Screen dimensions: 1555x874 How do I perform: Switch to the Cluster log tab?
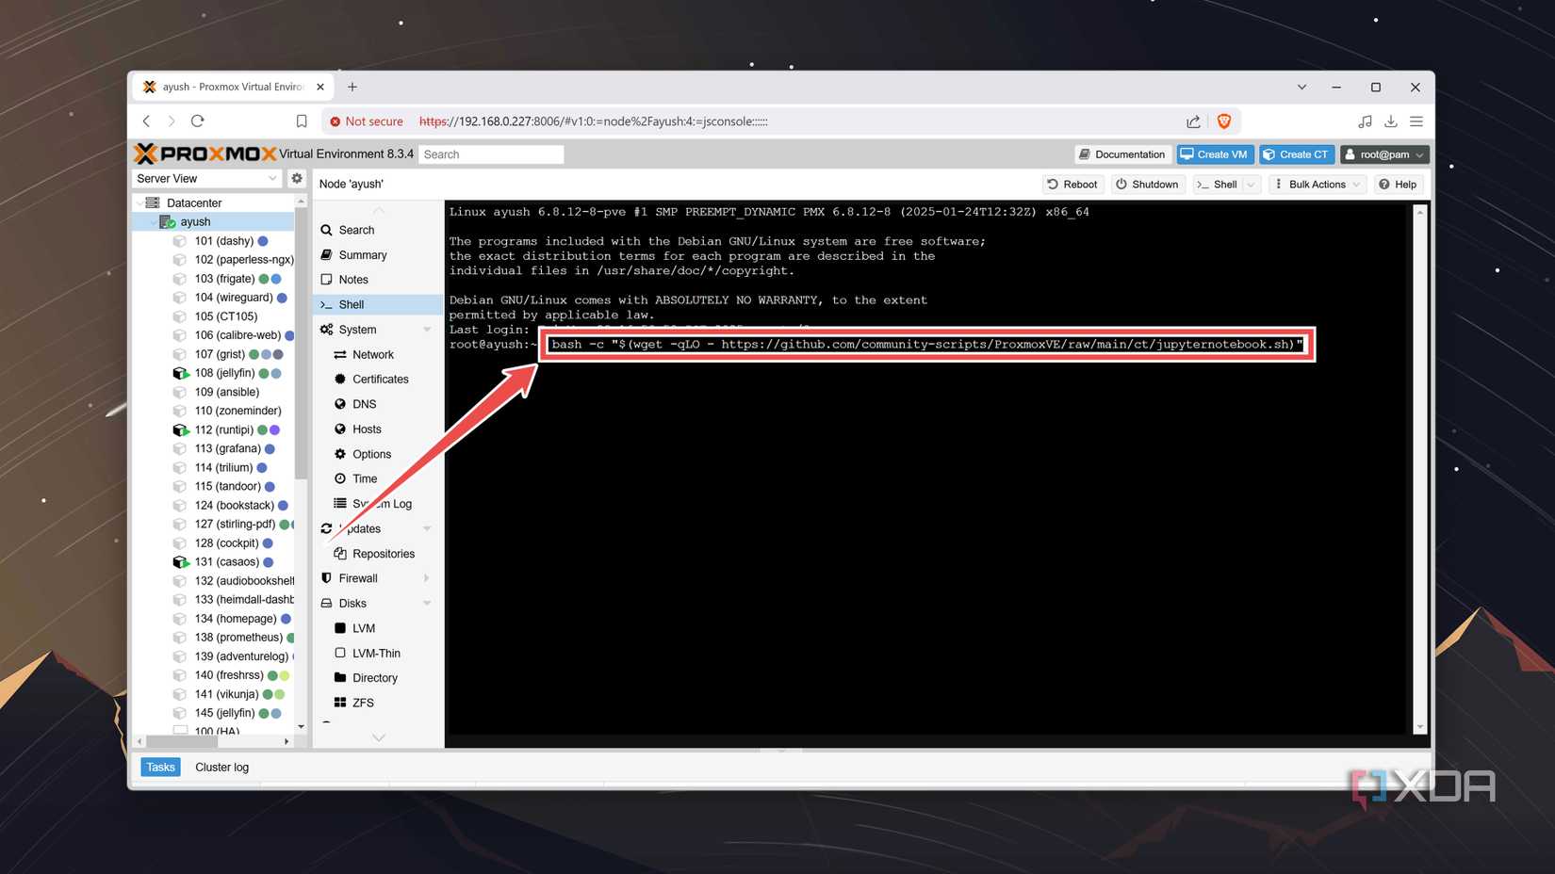coord(221,767)
